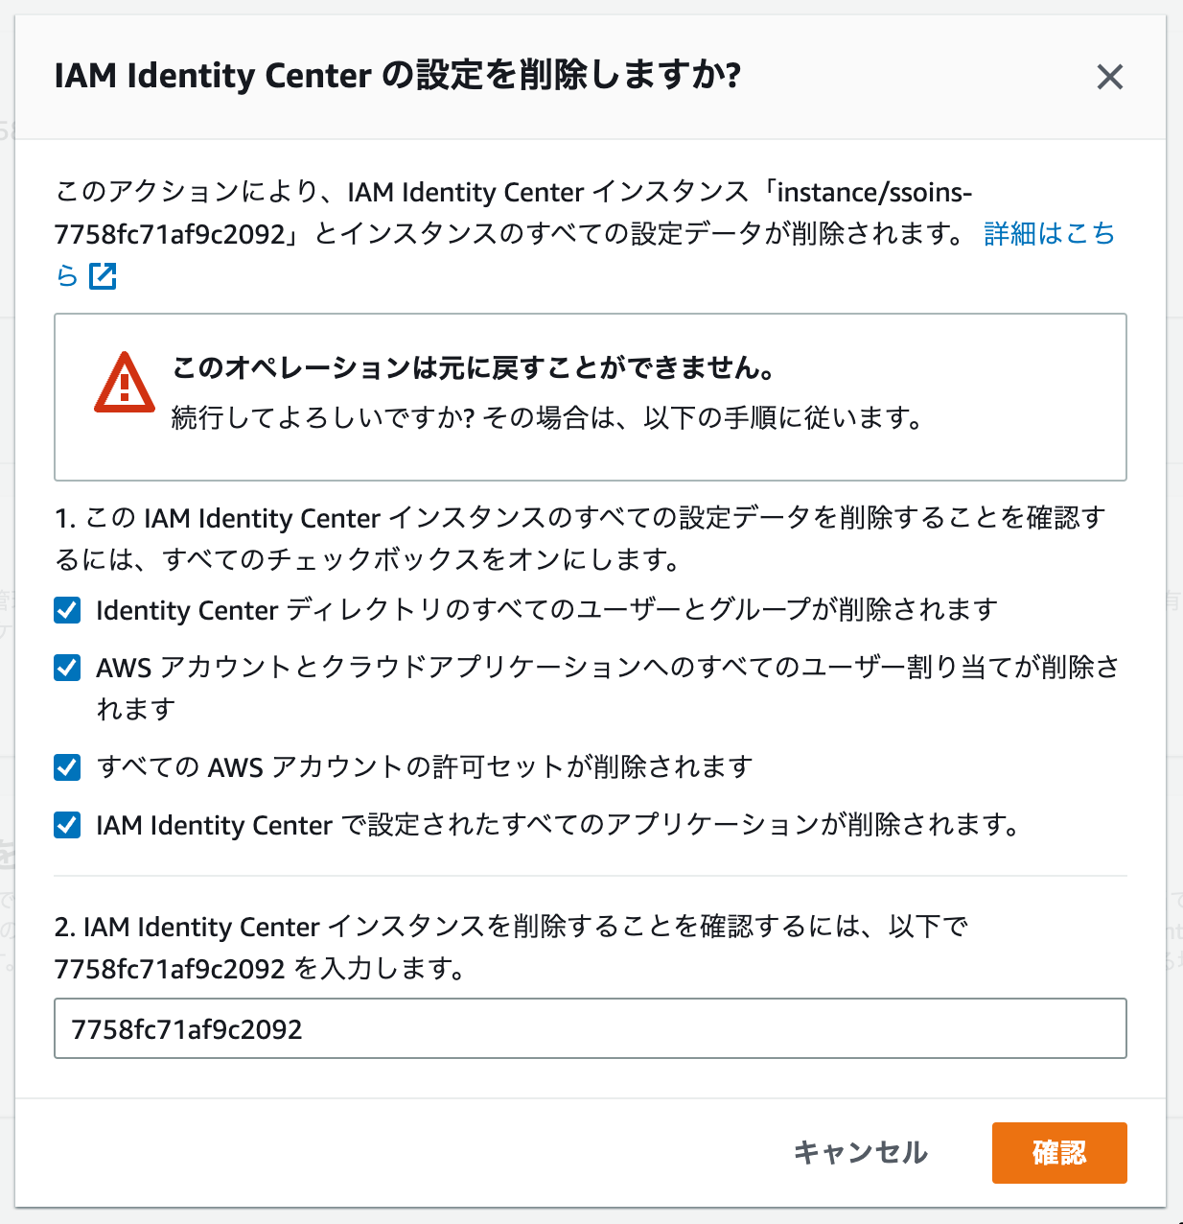This screenshot has width=1183, height=1224.
Task: Uncheck the ユーザー割り当てが削除されます checkbox
Action: click(66, 669)
